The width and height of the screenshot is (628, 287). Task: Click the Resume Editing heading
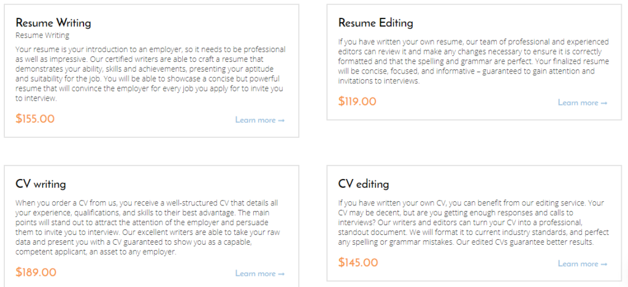click(x=376, y=23)
